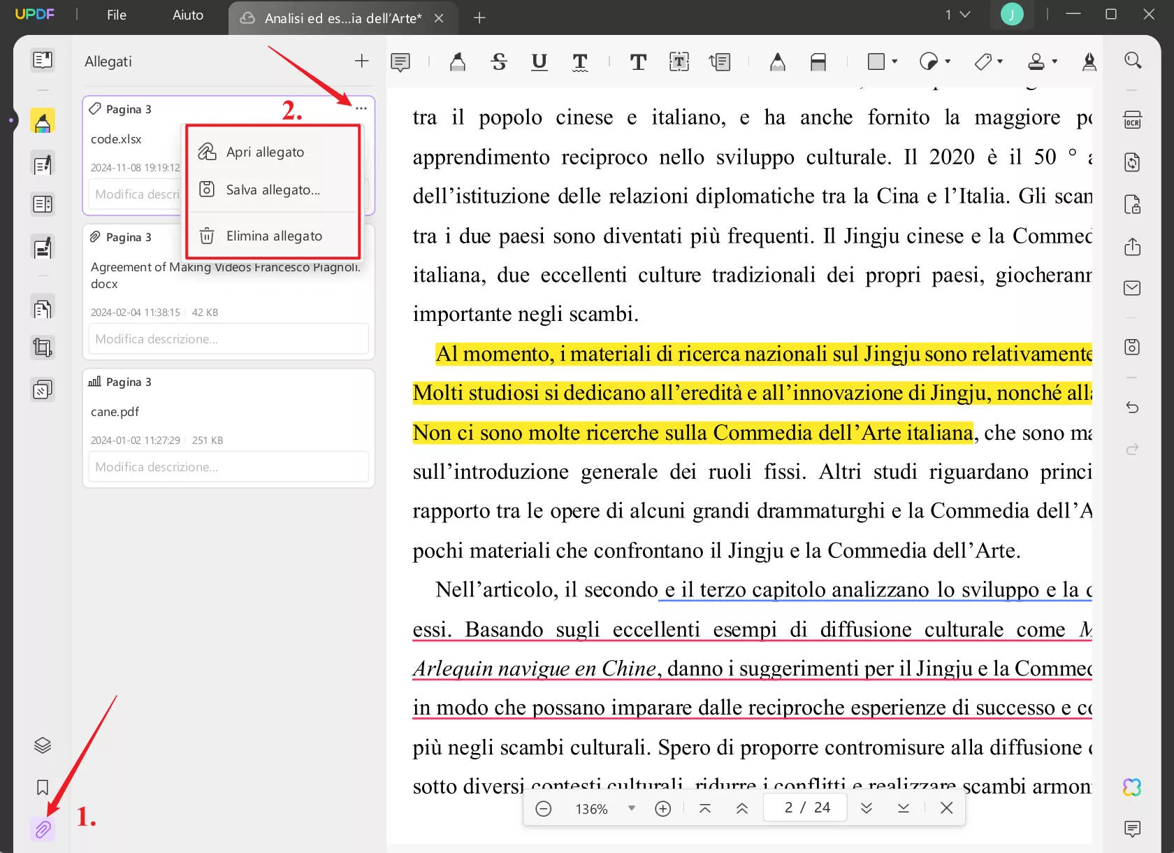
Task: Open the edit PDF mode icon
Action: (43, 165)
